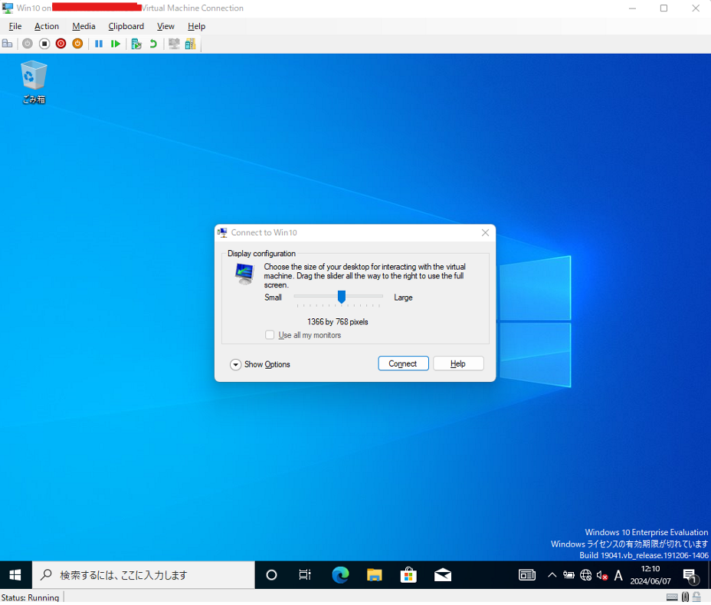Click the network globe tray icon

click(585, 575)
